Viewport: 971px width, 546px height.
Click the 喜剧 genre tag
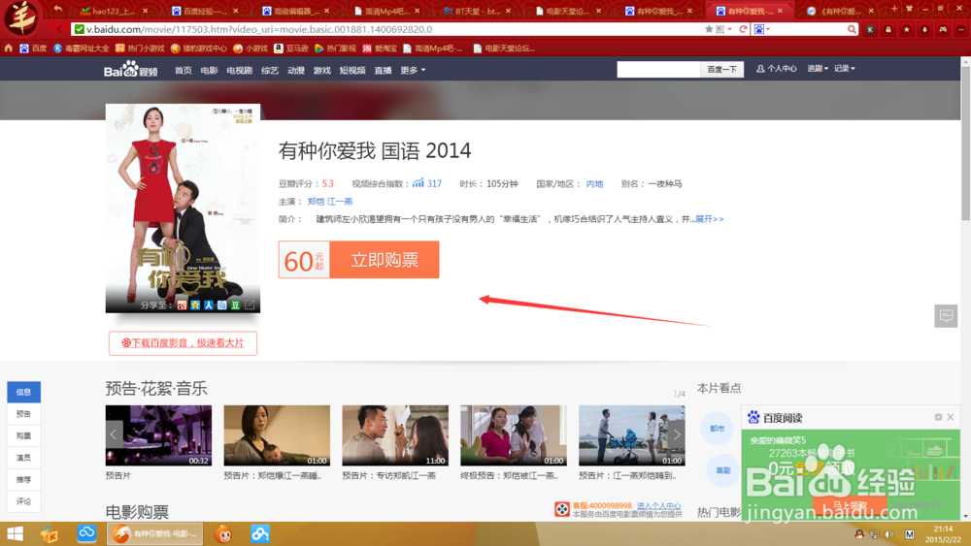tap(722, 470)
